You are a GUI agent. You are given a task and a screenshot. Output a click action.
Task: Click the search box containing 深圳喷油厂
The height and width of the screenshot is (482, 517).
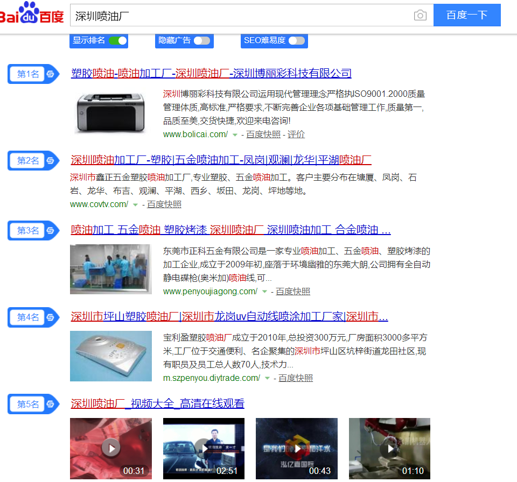[x=251, y=15]
